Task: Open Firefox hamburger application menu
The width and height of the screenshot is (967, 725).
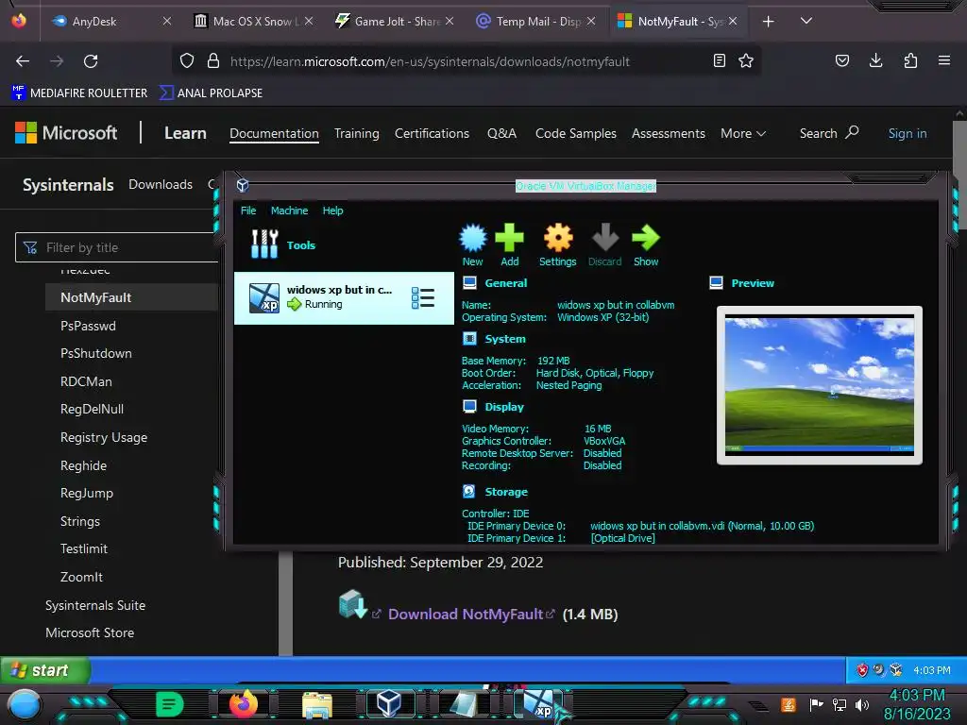Action: coord(944,60)
